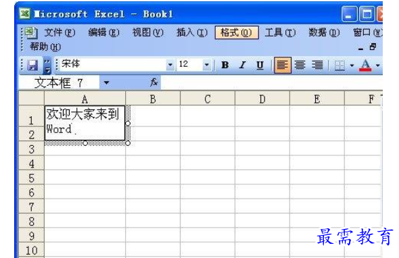Image resolution: width=399 pixels, height=258 pixels.
Task: Select row 5 header
Action: [31, 178]
